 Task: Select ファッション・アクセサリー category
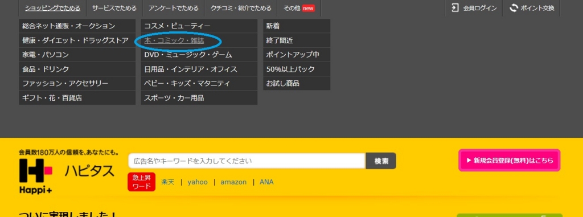(77, 83)
